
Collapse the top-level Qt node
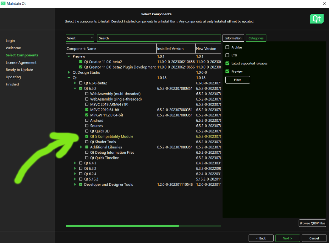click(69, 78)
